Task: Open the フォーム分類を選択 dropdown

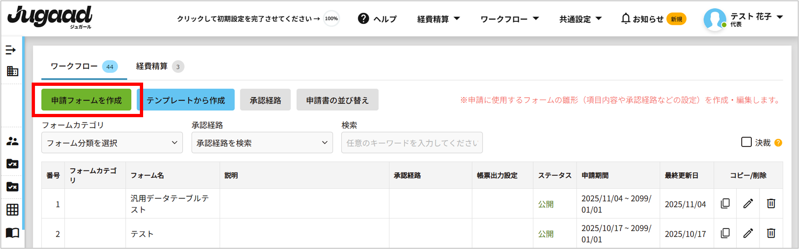Action: pos(112,143)
